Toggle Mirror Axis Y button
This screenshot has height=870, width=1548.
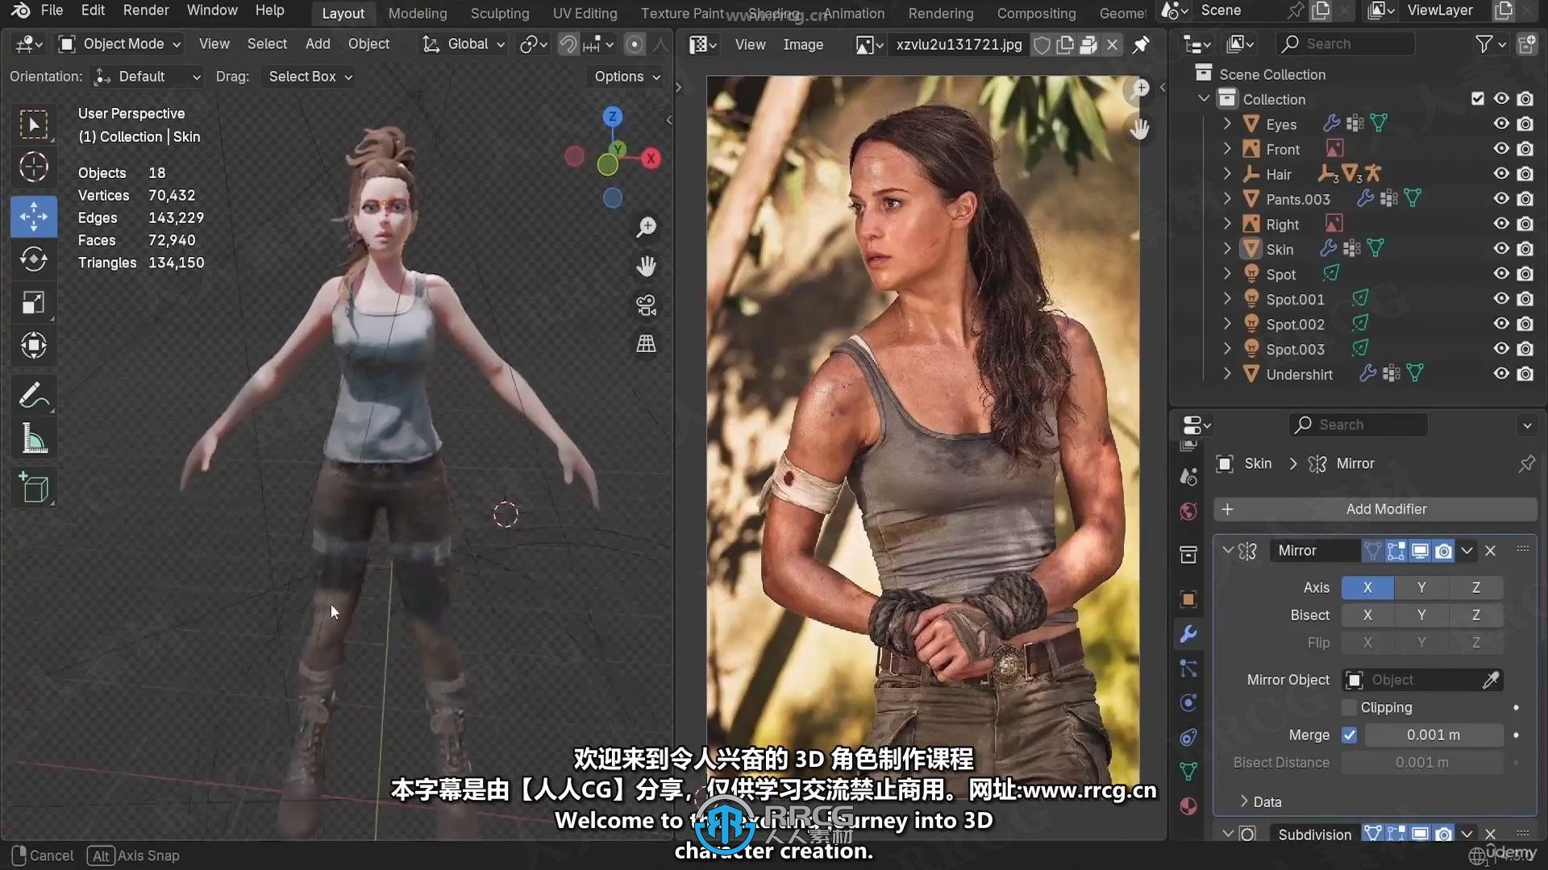coord(1421,587)
